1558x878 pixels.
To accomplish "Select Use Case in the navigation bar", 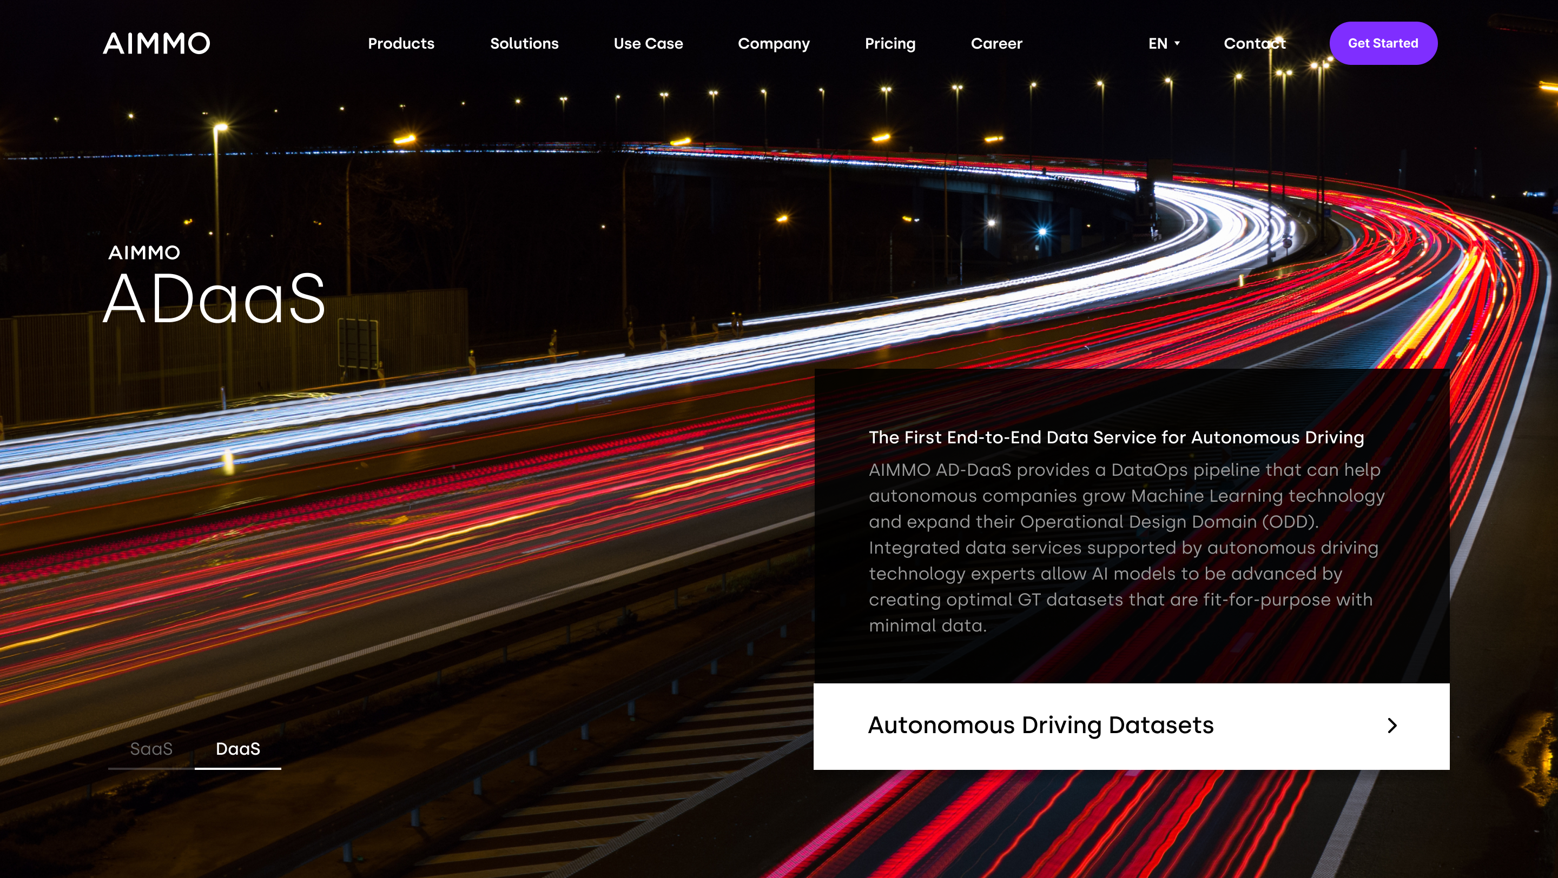I will tap(648, 43).
